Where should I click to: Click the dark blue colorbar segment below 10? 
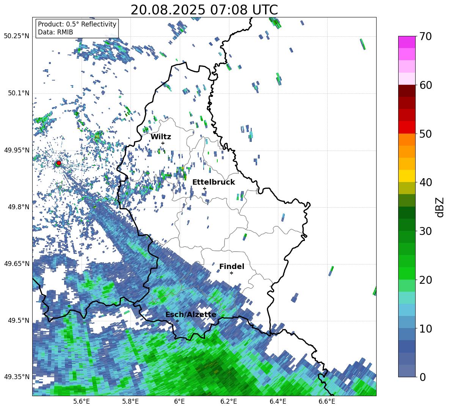point(407,346)
